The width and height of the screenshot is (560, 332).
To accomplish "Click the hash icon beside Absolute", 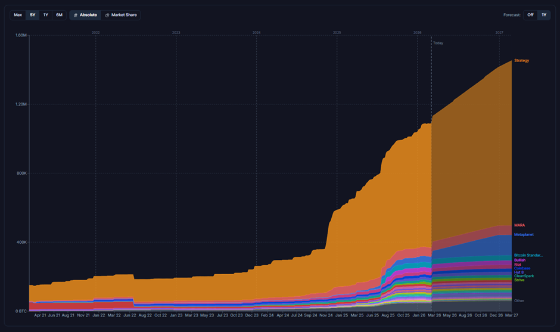I will (x=76, y=15).
